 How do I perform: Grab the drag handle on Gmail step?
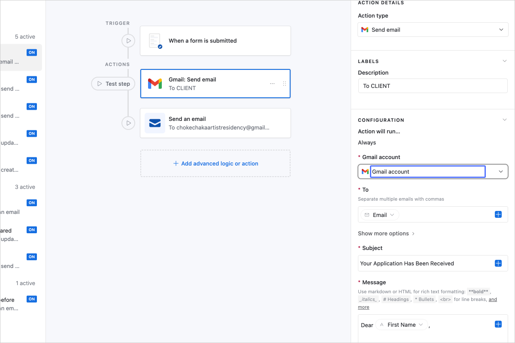[x=284, y=84]
